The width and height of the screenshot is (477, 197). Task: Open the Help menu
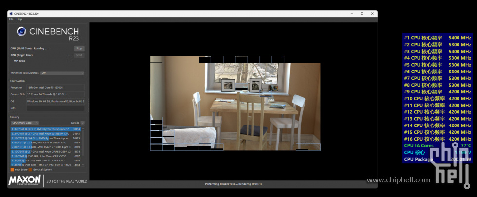pyautogui.click(x=19, y=19)
